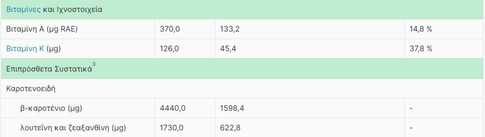The width and height of the screenshot is (485, 137).
Task: Click the 126,0 value for Βιταμίνη Κ
Action: tap(169, 49)
